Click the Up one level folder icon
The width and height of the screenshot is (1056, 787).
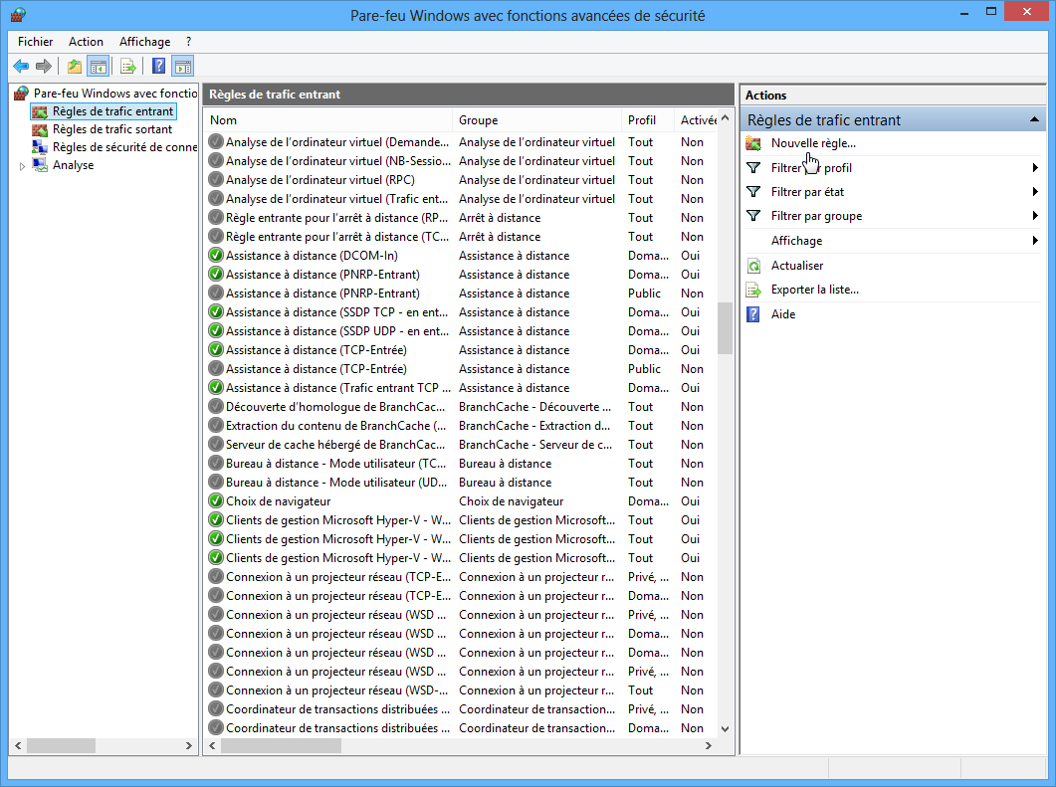click(x=74, y=66)
